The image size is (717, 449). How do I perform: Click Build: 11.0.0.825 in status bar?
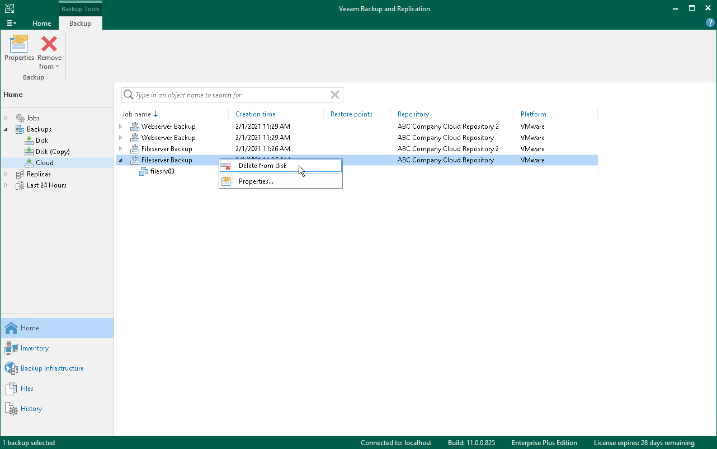tap(471, 443)
